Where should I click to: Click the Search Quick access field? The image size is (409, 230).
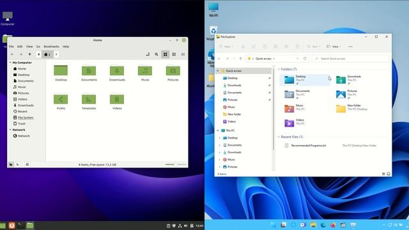[x=350, y=59]
